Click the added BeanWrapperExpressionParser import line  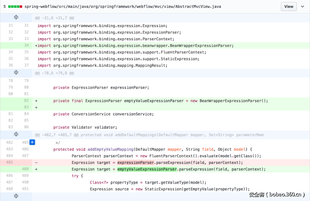click(x=135, y=46)
